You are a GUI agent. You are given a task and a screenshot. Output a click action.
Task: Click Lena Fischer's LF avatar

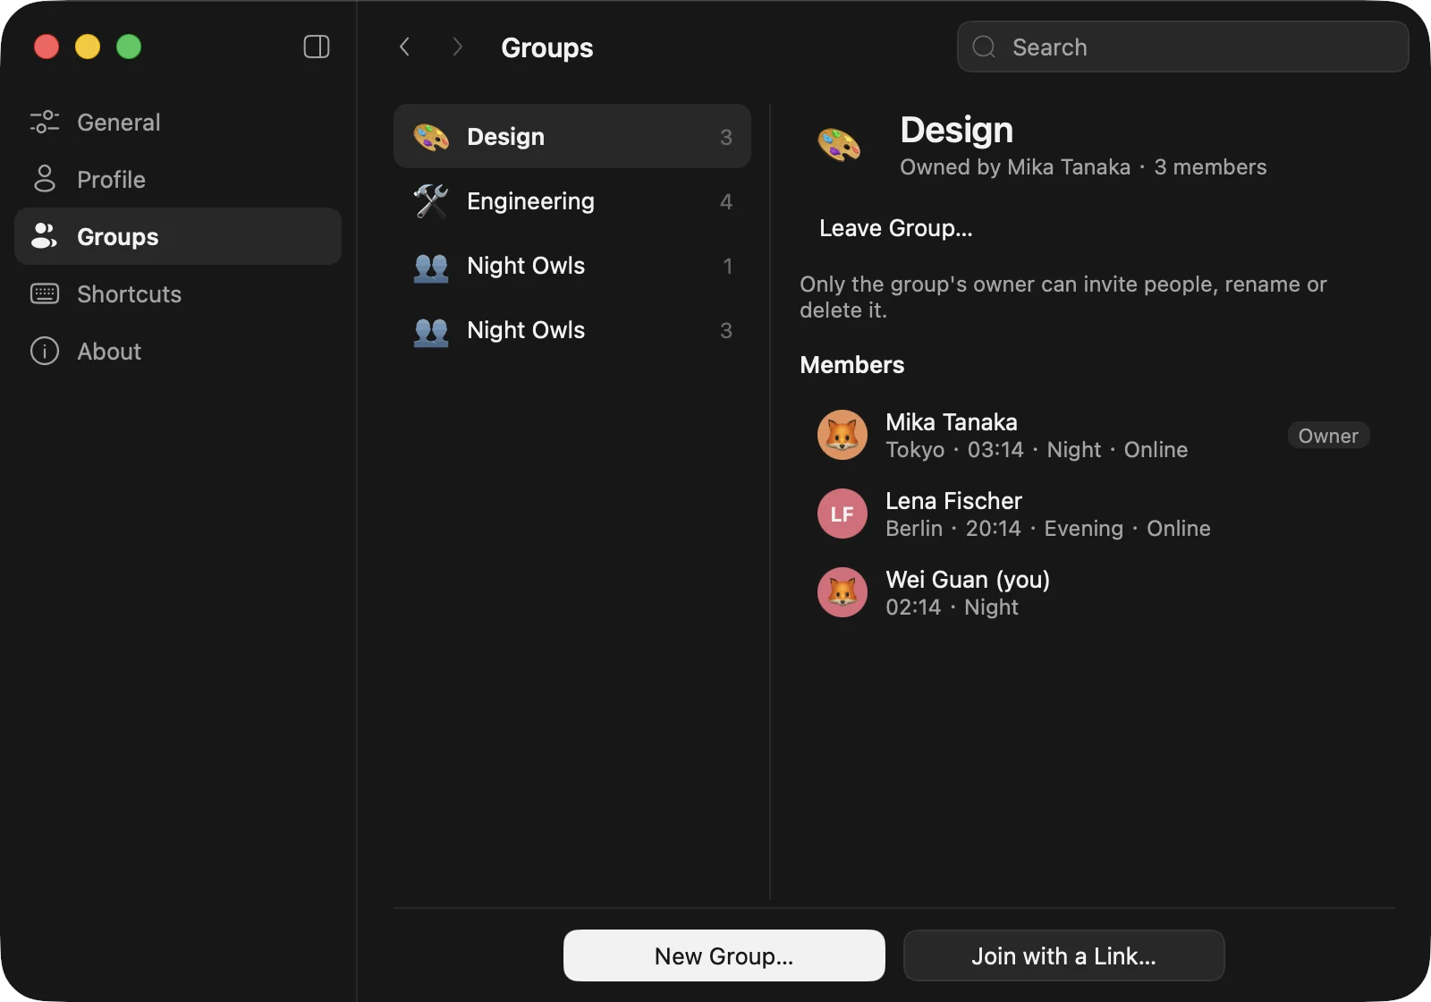843,514
